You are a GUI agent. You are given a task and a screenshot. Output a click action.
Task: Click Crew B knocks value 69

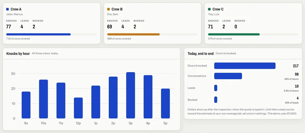coord(109,27)
